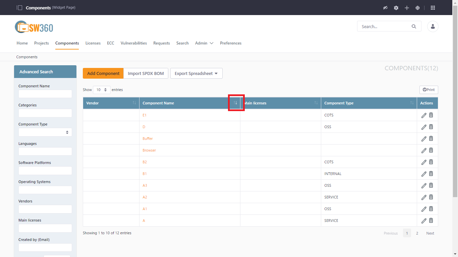
Task: Select the Licenses menu item
Action: [93, 43]
